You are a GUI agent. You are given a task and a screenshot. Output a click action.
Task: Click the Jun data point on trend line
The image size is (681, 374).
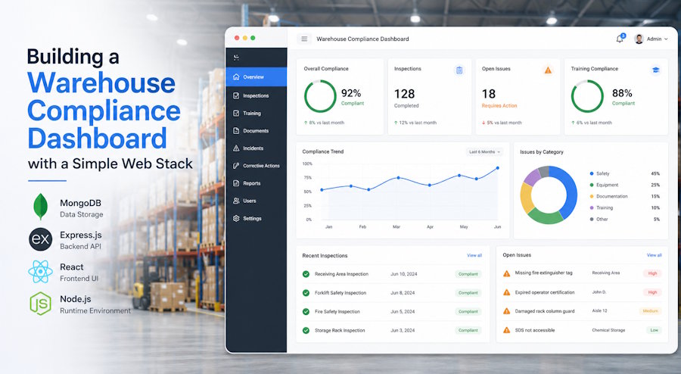(497, 167)
